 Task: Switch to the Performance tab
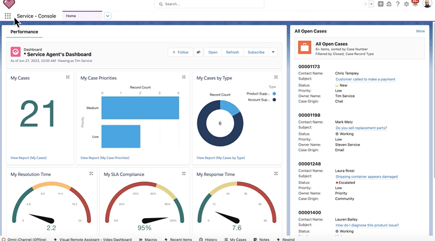click(24, 32)
